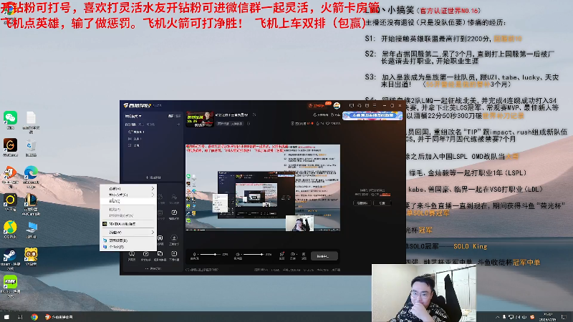573x322 pixels.
Task: Open the WeChat desktop shortcut
Action: pos(10,120)
